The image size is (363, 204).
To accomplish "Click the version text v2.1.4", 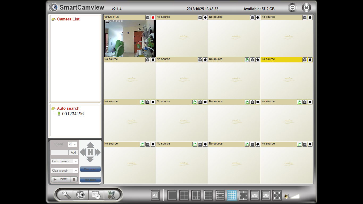I will pos(117,9).
